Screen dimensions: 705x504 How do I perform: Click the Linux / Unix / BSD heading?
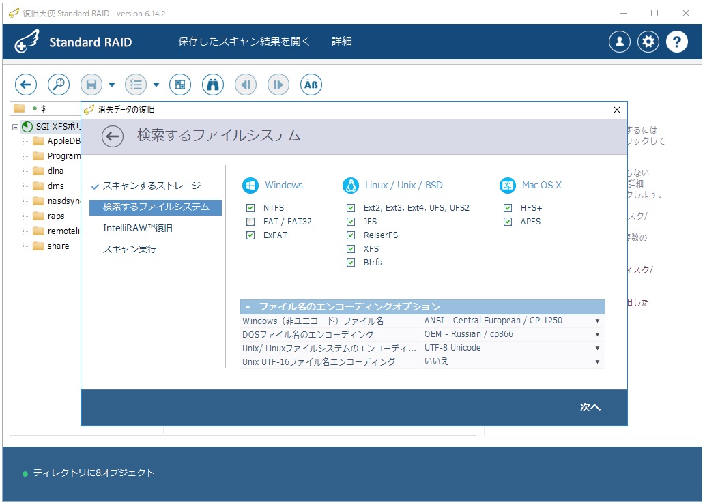tap(404, 185)
